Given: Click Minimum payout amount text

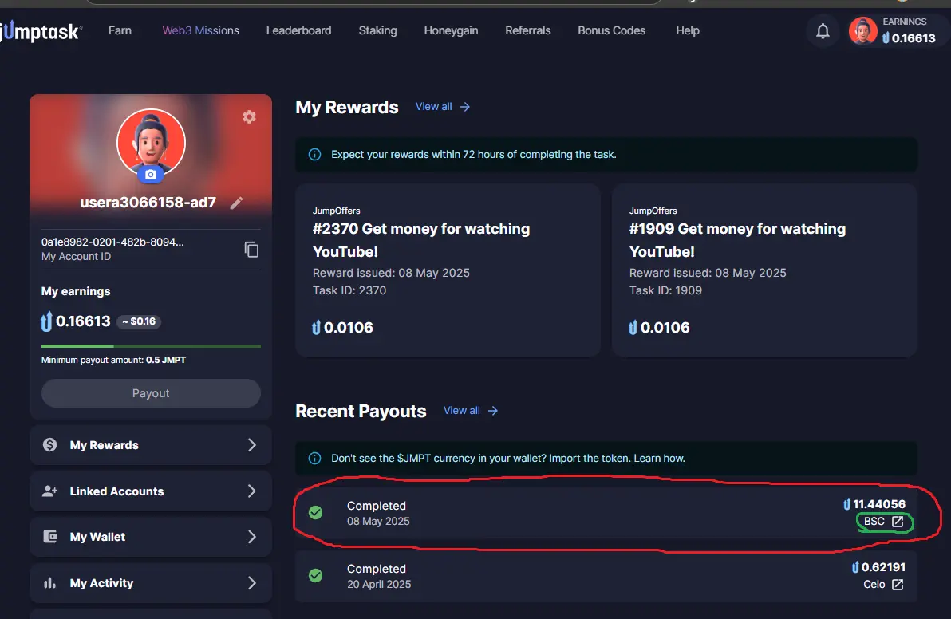Looking at the screenshot, I should point(113,360).
